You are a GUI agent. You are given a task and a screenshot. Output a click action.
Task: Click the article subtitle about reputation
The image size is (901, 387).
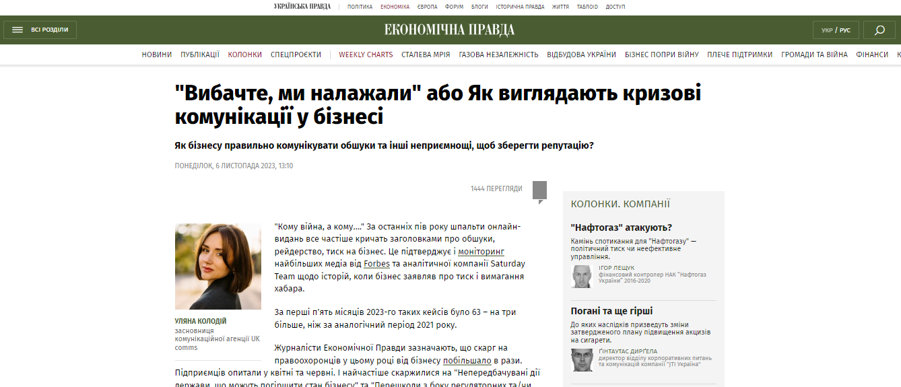384,145
